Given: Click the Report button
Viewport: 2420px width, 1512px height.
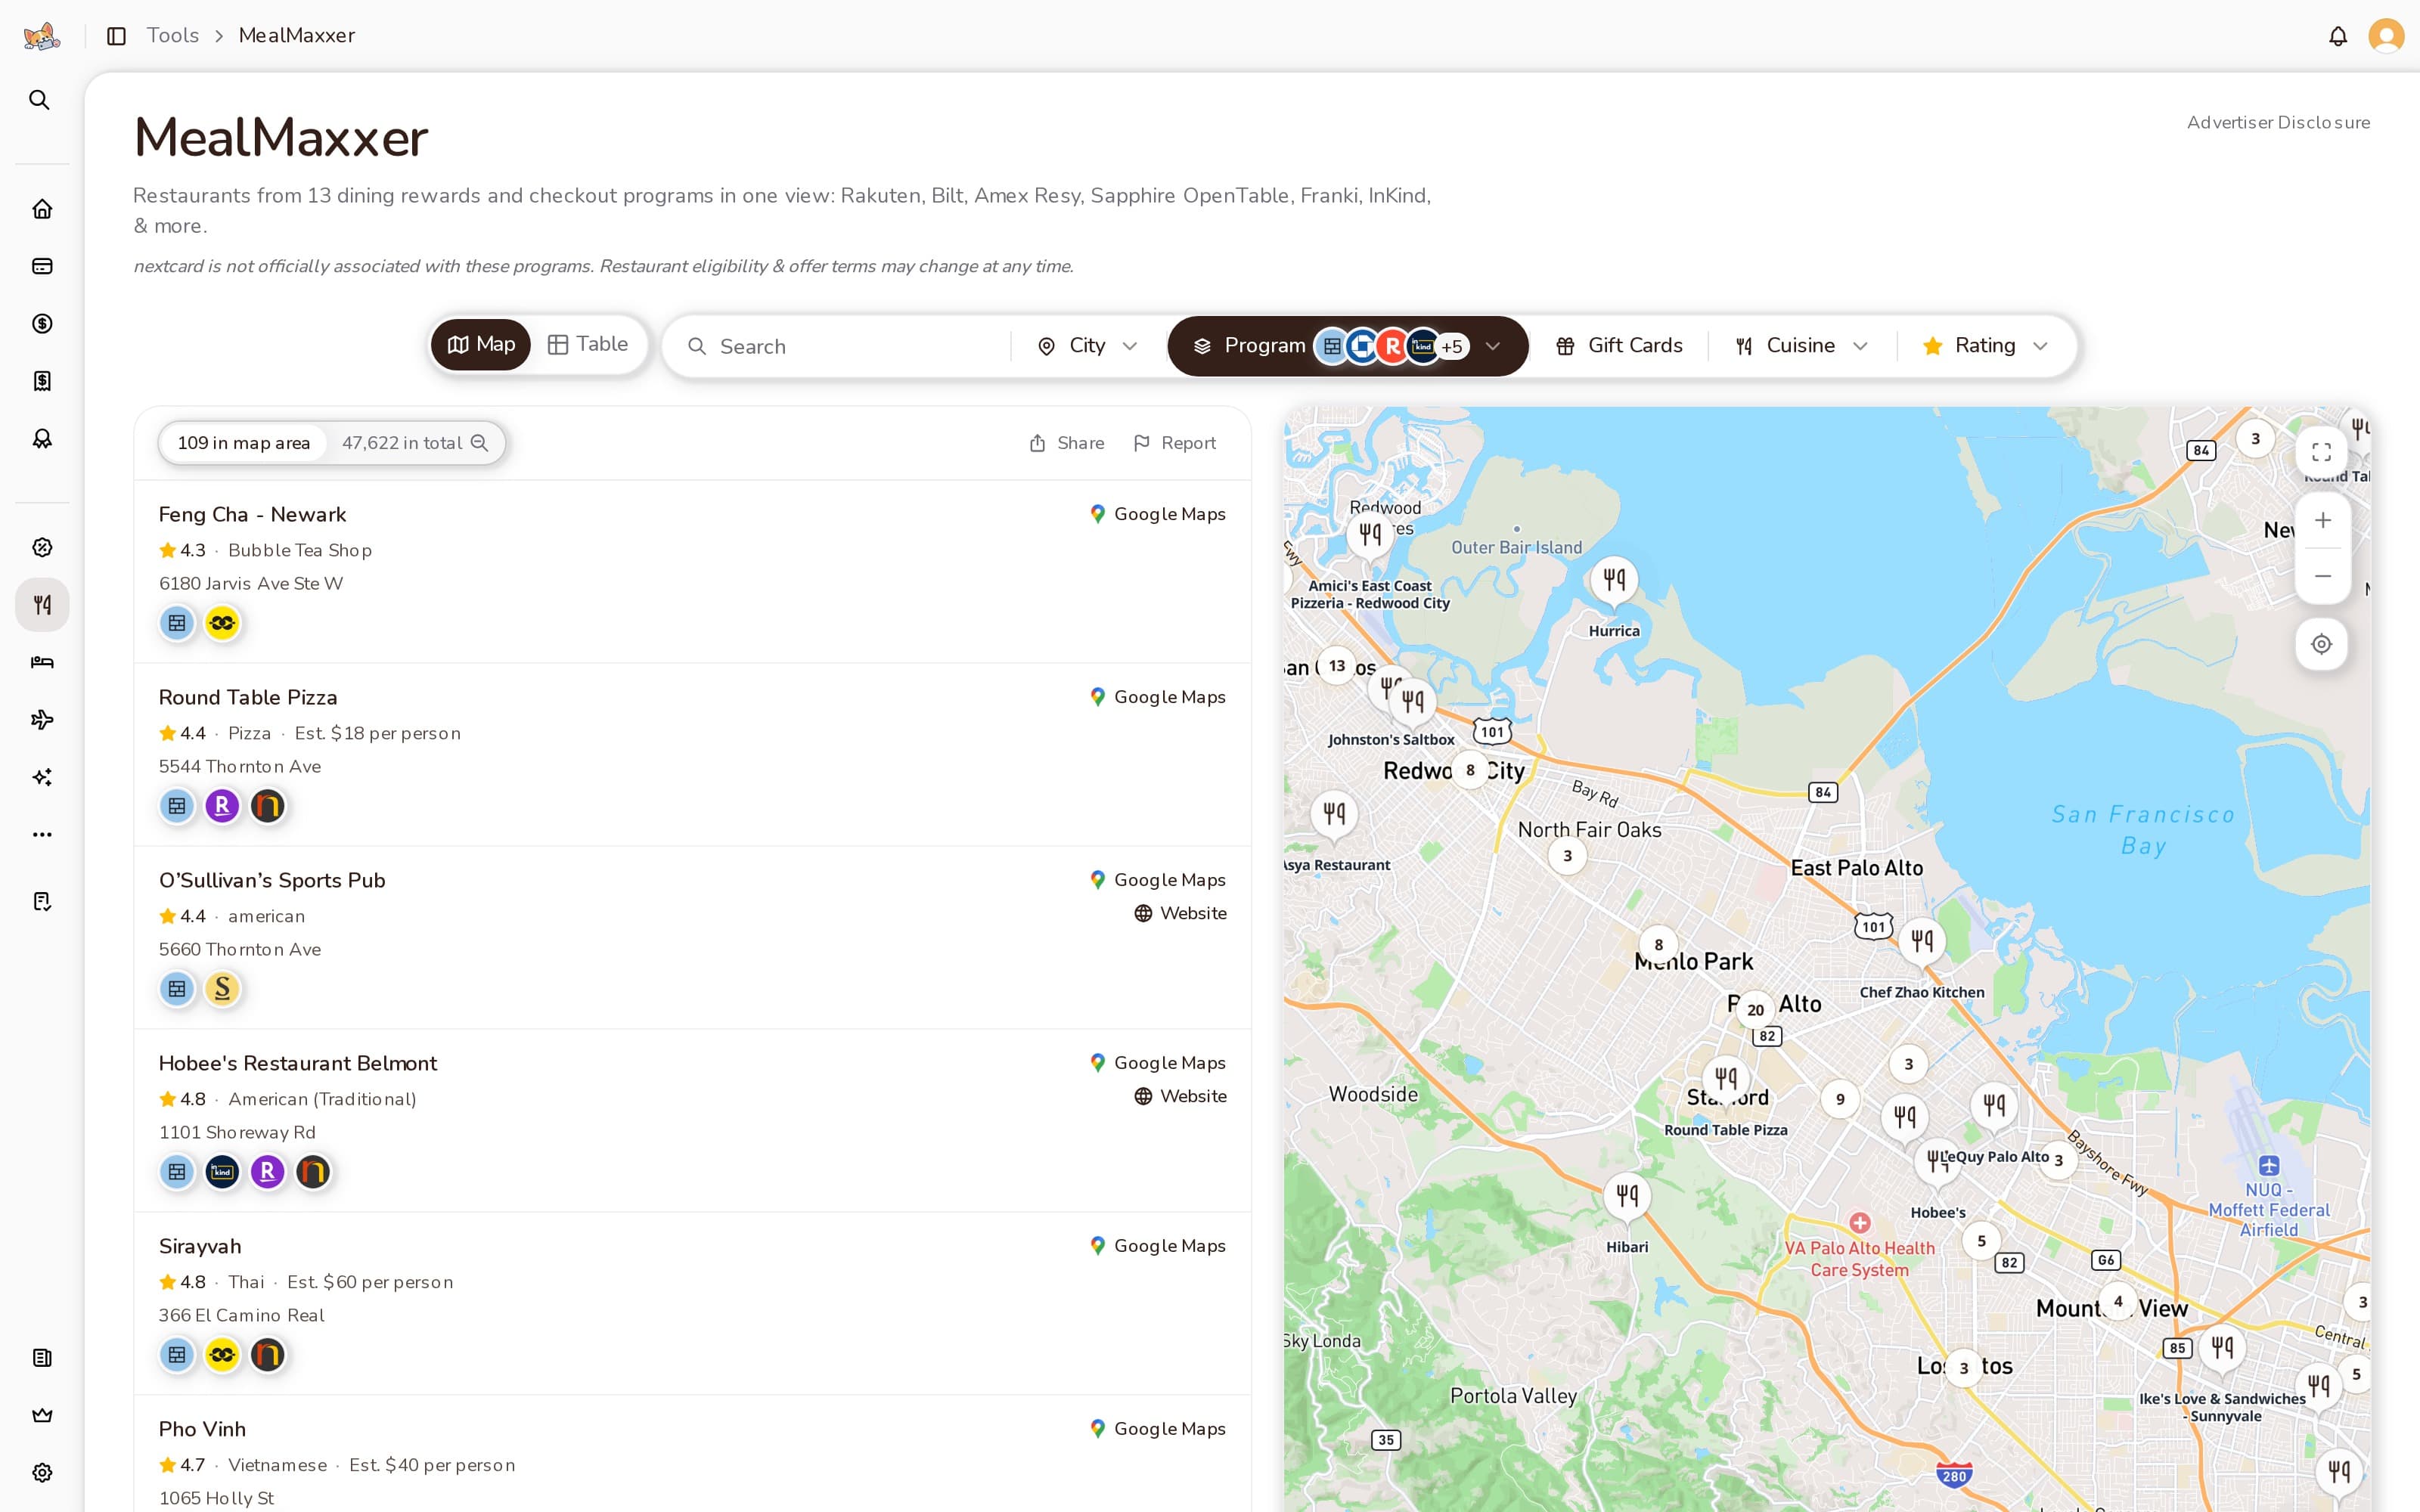Looking at the screenshot, I should [x=1174, y=443].
